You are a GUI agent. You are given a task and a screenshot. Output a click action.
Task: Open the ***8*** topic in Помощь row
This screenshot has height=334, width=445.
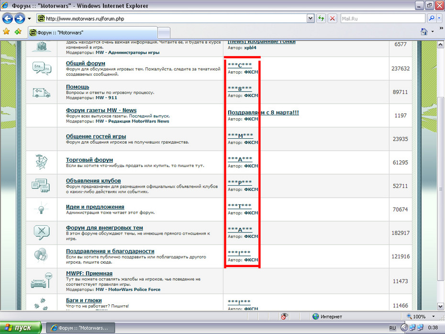[240, 89]
